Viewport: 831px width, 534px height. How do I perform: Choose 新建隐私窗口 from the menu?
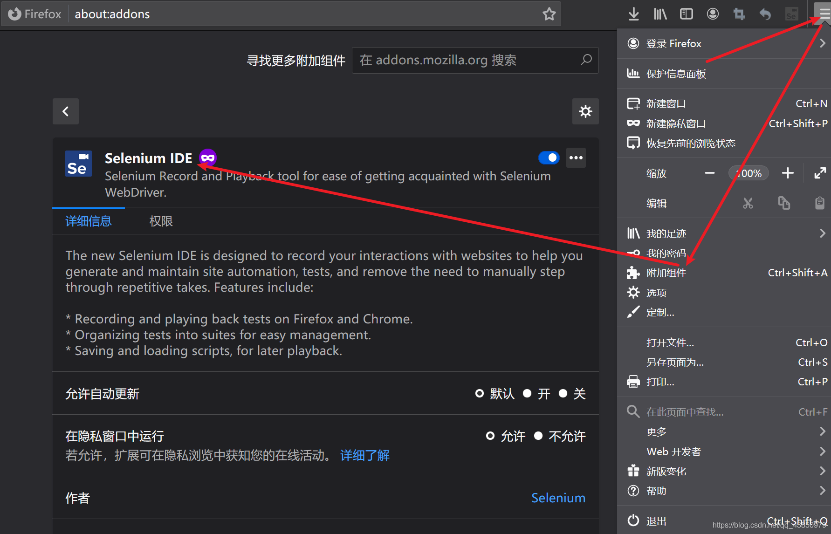pos(724,123)
